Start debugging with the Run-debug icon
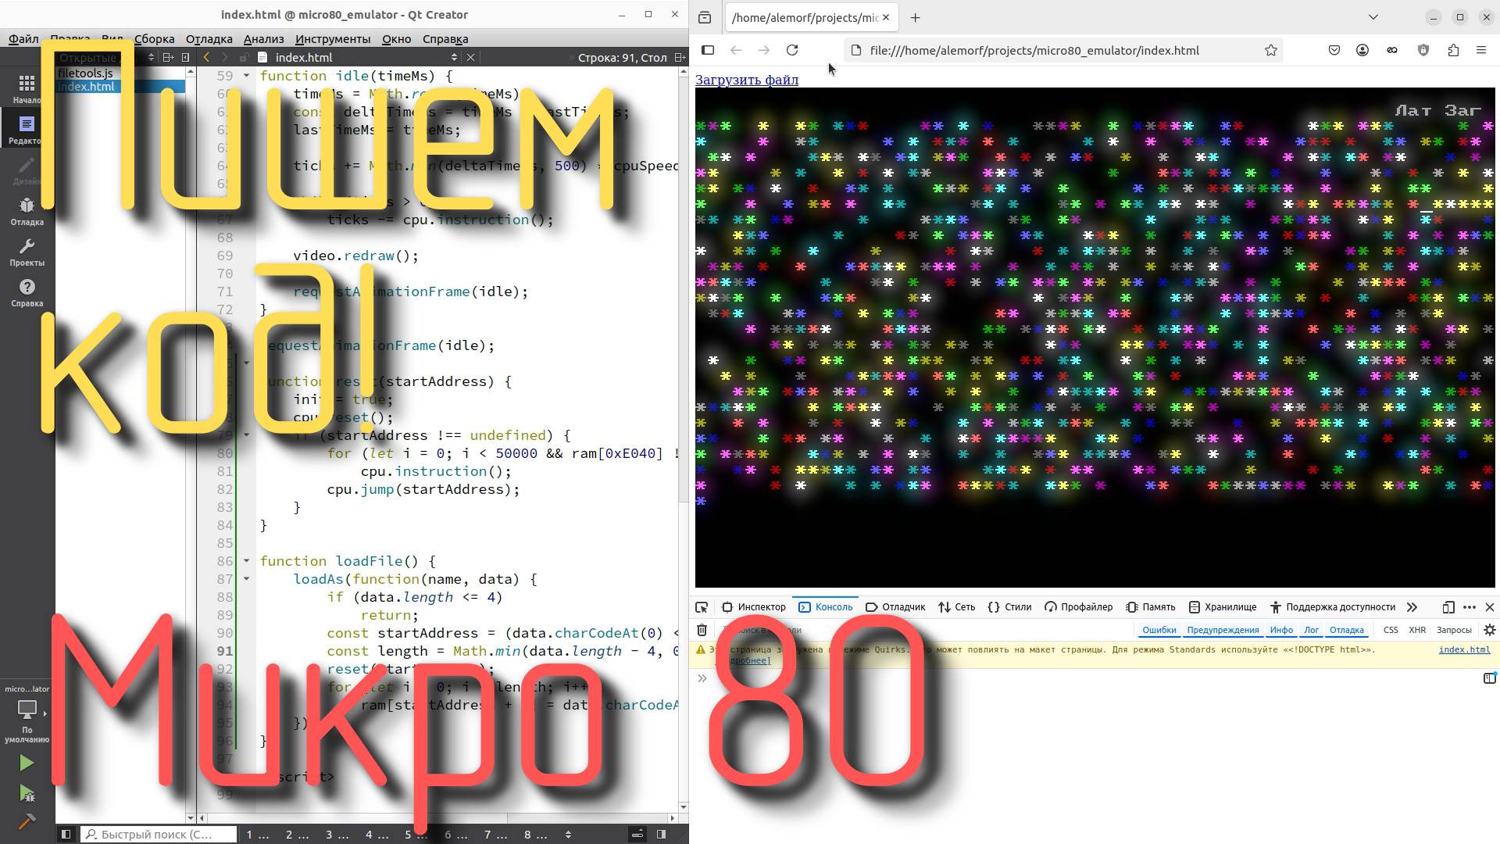Screen dimensions: 1500x844 [27, 794]
